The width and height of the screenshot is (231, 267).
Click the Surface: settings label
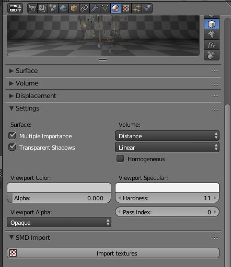(21, 125)
